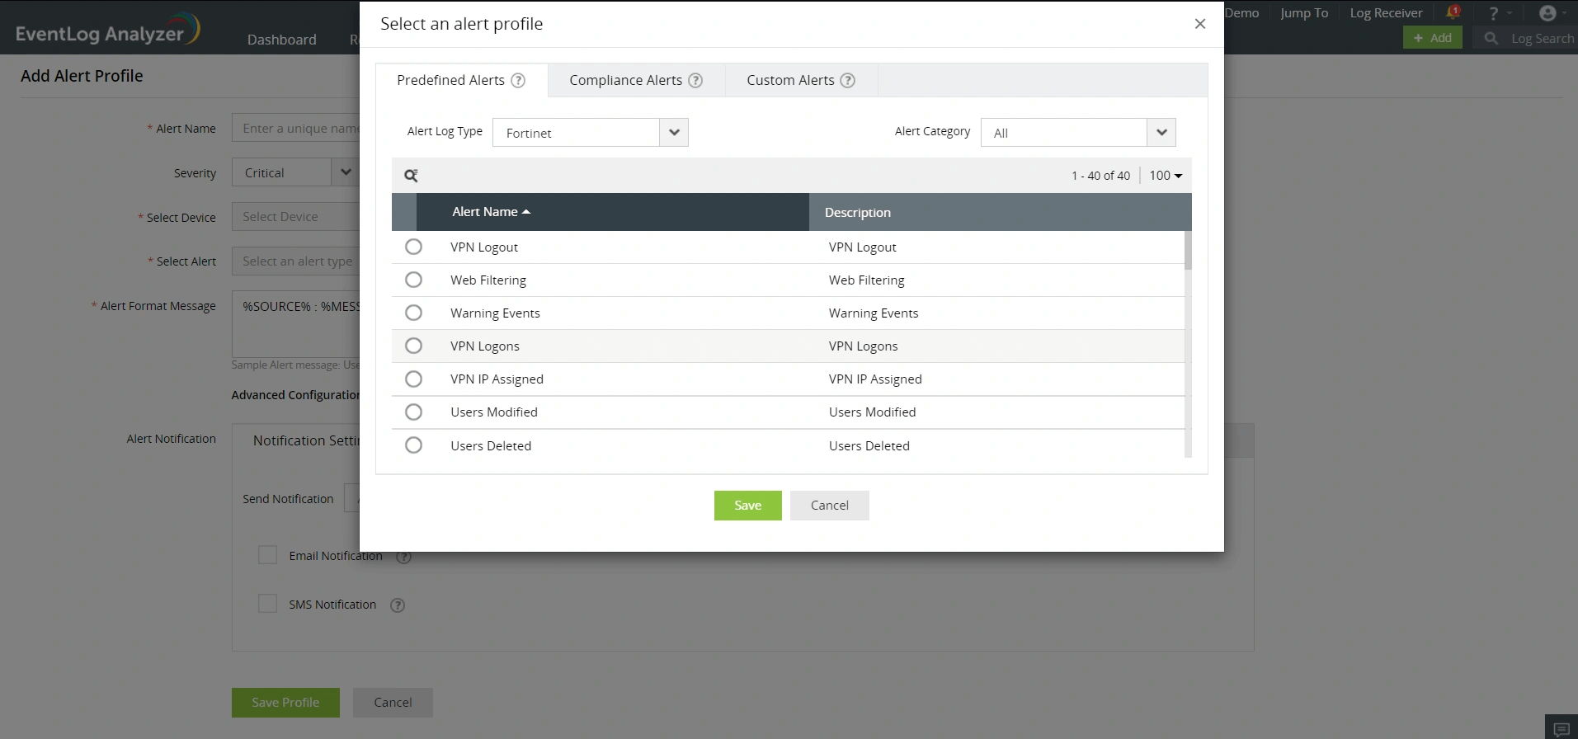Open the Log Receiver link
Image resolution: width=1578 pixels, height=739 pixels.
click(1386, 13)
